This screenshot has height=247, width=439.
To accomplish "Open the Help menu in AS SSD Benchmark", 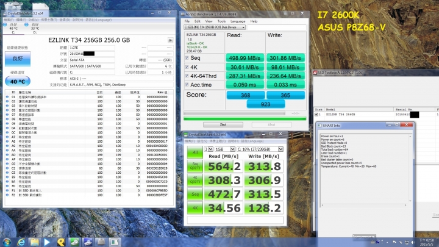I will [254, 21].
